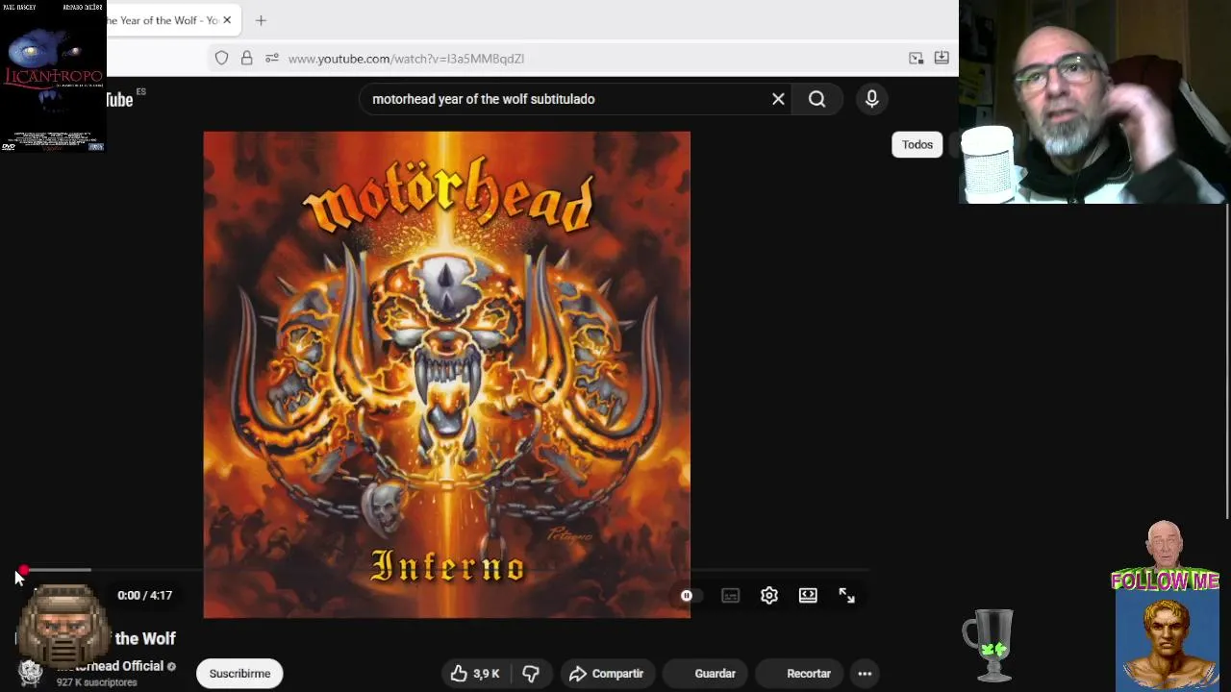Viewport: 1231px width, 692px height.
Task: Close the Year of the Wolf browser tab
Action: (x=227, y=20)
